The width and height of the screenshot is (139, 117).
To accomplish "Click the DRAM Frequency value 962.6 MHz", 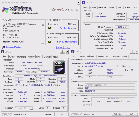I will coord(122,27).
